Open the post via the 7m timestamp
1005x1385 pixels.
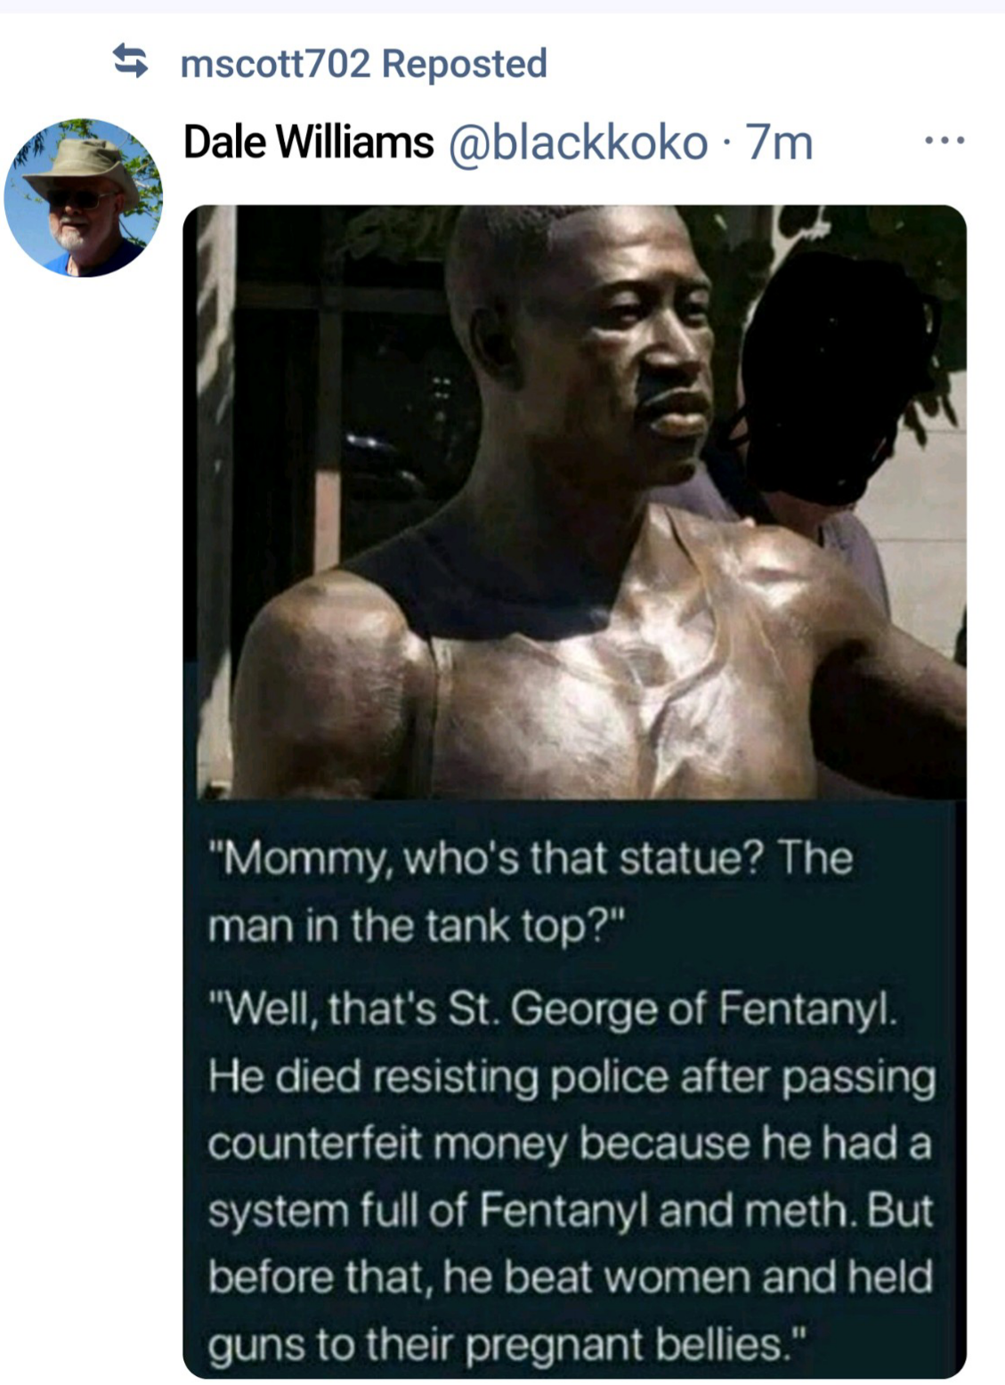(780, 142)
